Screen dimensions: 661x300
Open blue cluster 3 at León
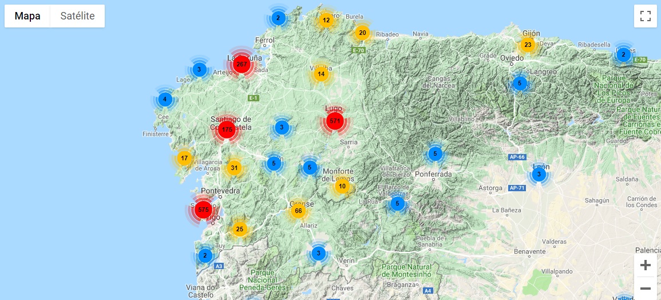[x=538, y=175]
